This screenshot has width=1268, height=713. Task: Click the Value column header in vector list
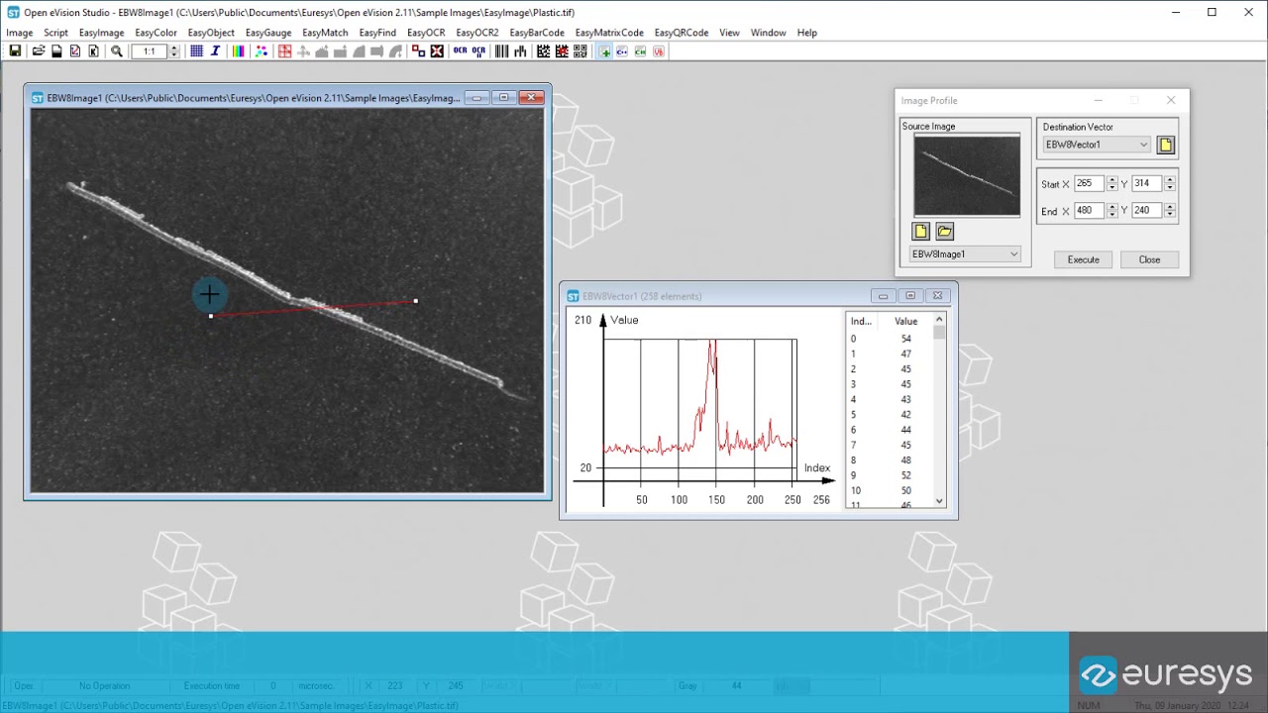coord(905,321)
